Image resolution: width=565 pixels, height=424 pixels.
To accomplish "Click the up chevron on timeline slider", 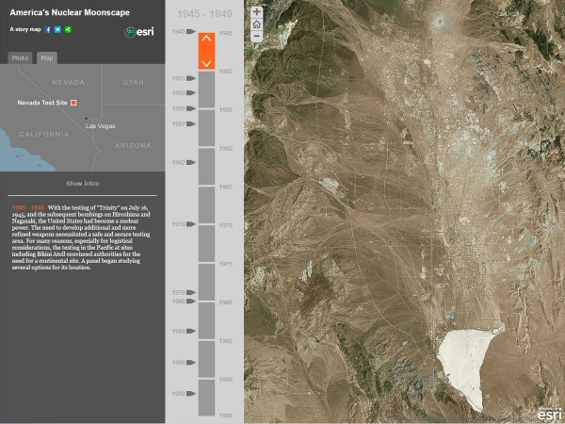I will tap(206, 39).
